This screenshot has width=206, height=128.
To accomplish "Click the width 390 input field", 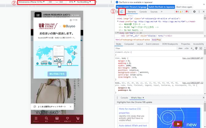I will click(x=52, y=2).
